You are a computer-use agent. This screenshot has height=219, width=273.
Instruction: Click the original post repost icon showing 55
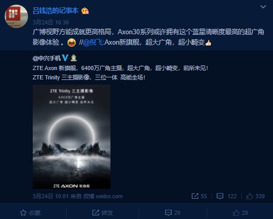tap(199, 196)
